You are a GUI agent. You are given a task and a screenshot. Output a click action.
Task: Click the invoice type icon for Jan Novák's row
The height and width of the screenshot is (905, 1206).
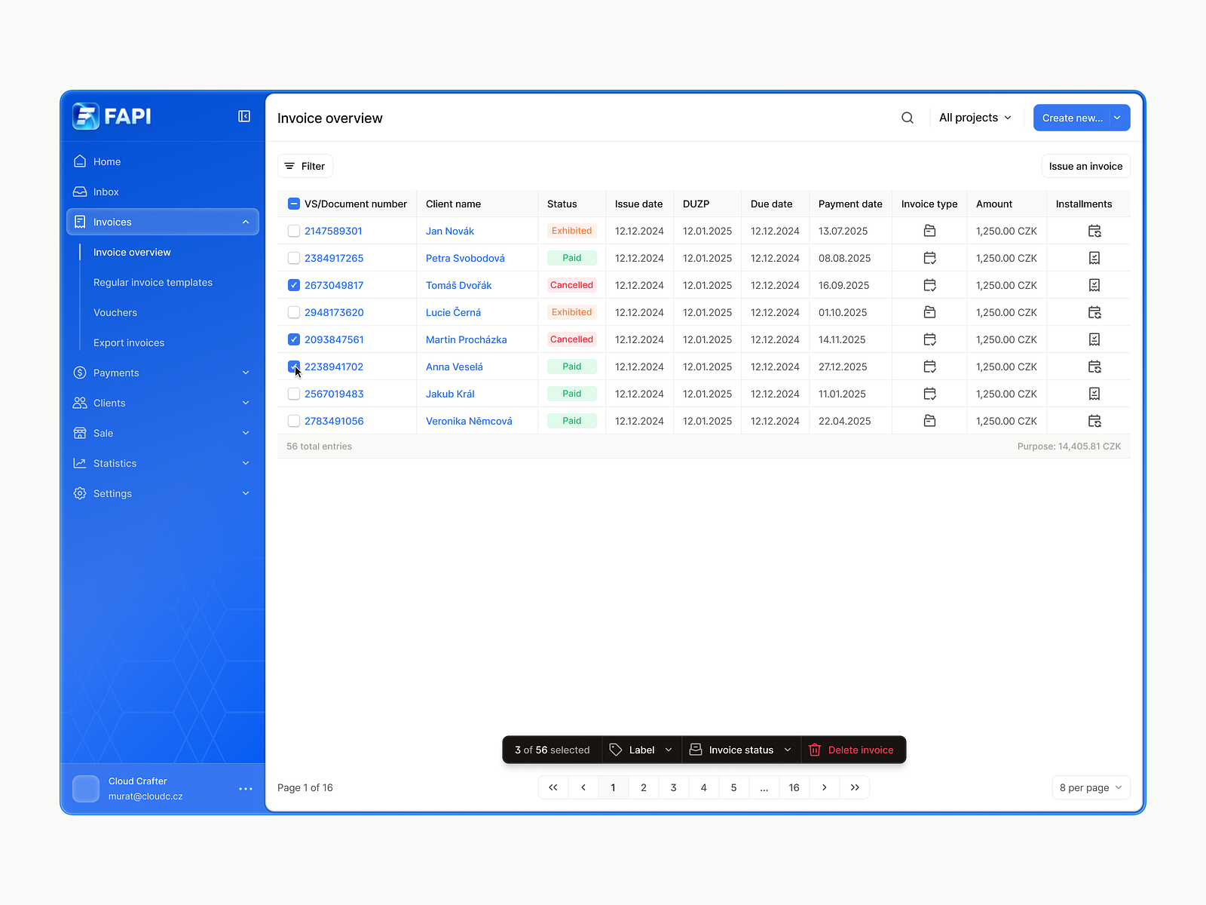point(929,231)
